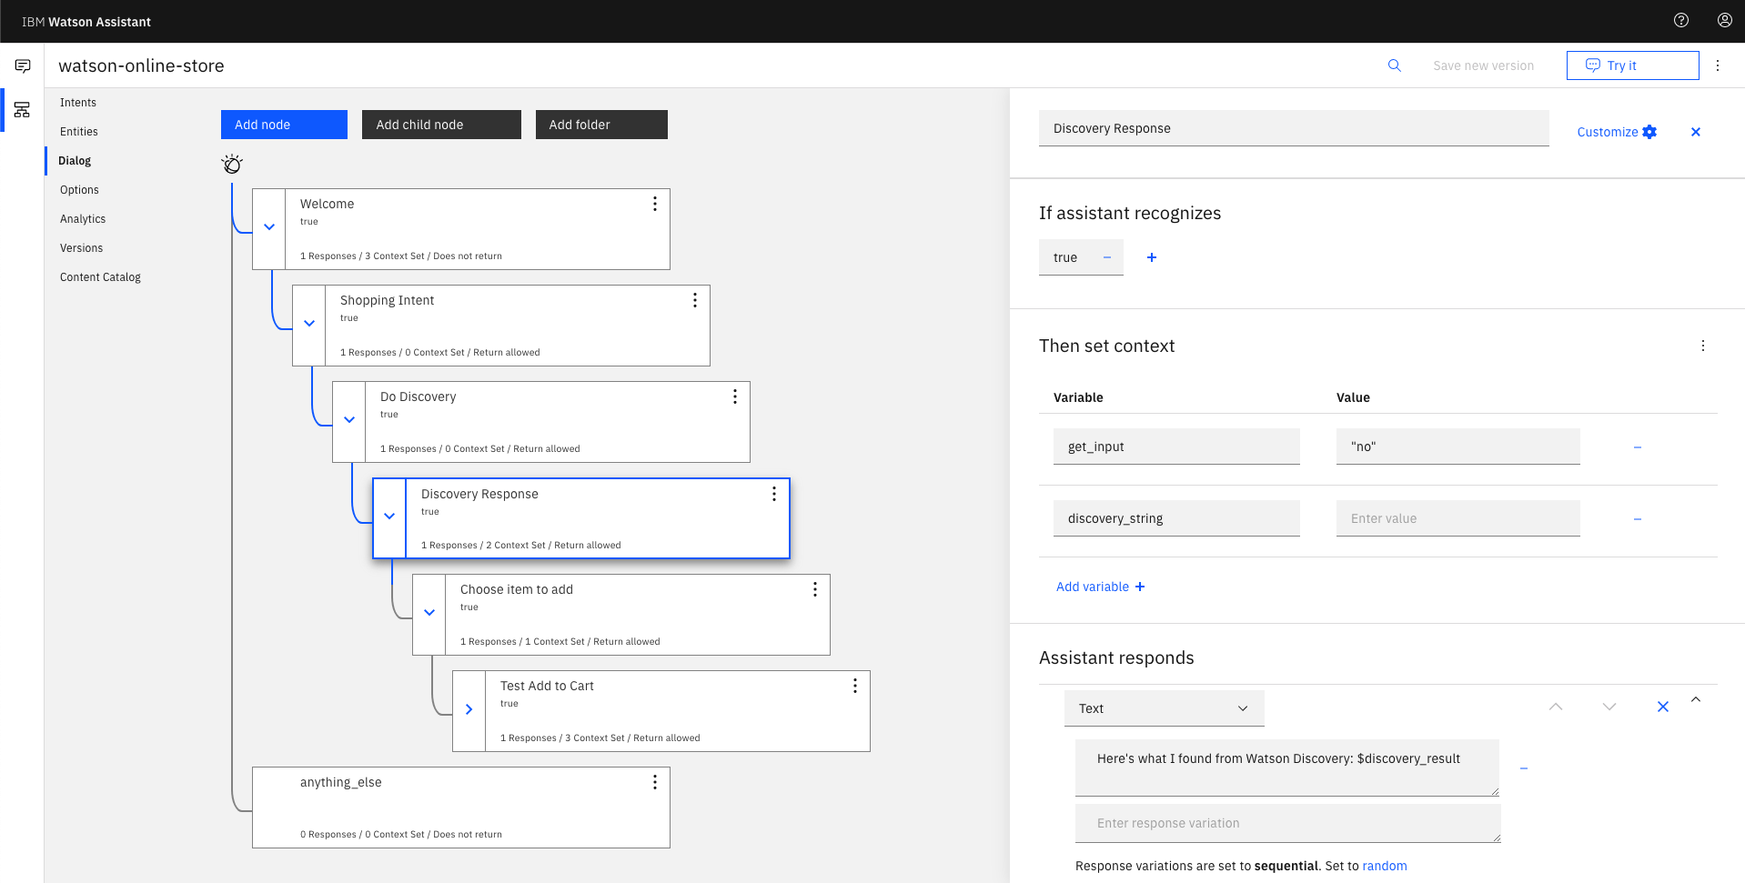Screen dimensions: 1745x883
Task: Collapse the Shopping Intent node
Action: point(309,324)
